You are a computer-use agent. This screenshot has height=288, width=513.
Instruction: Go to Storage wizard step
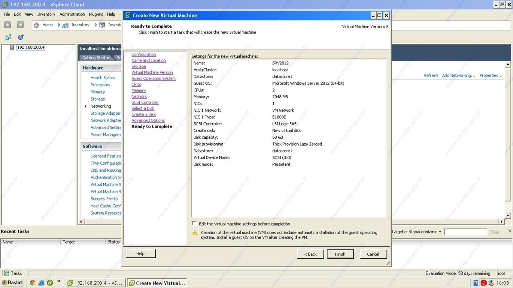(x=139, y=66)
